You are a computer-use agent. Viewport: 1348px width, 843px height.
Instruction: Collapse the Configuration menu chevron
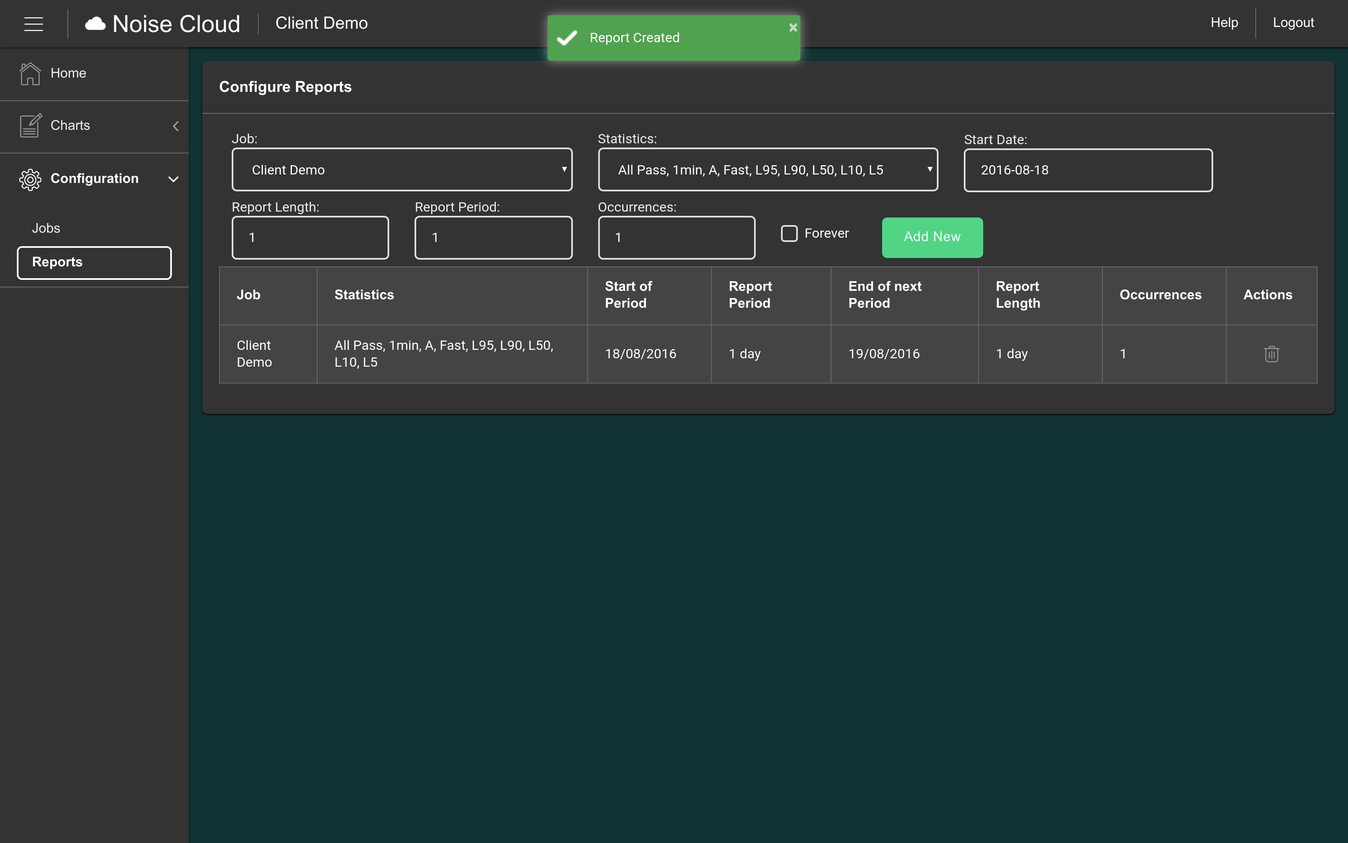pos(173,179)
